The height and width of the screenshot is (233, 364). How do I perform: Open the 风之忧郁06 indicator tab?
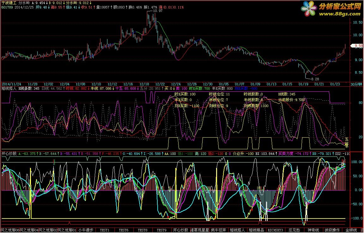click(10, 230)
